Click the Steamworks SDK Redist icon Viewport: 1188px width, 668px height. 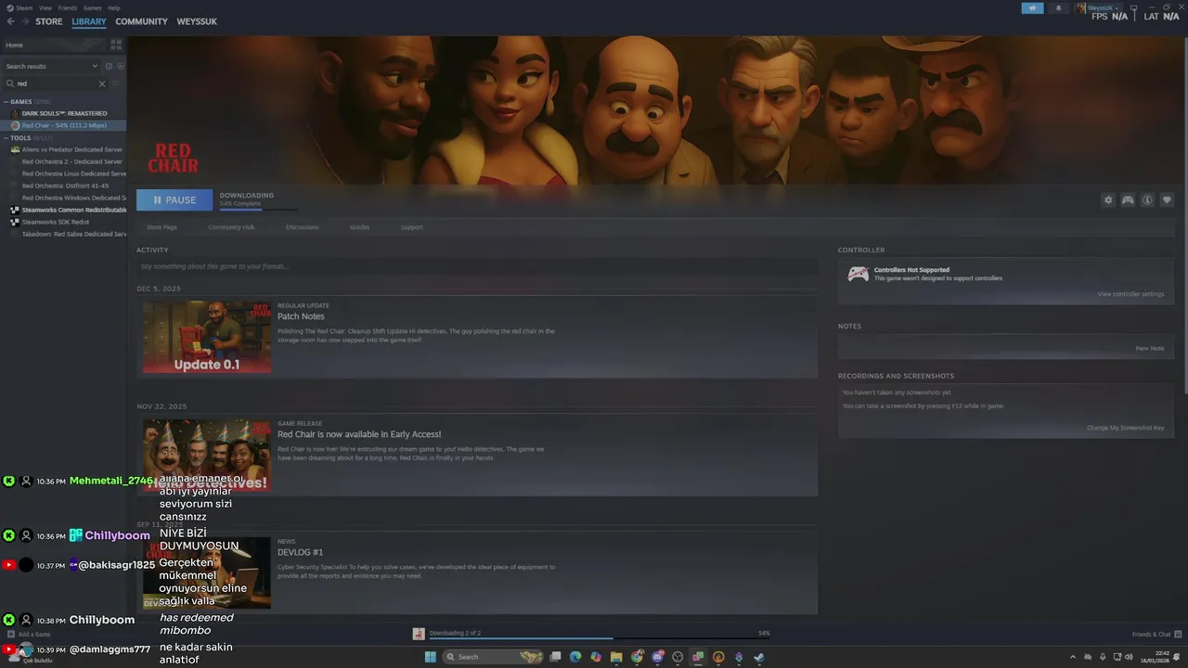pyautogui.click(x=15, y=222)
